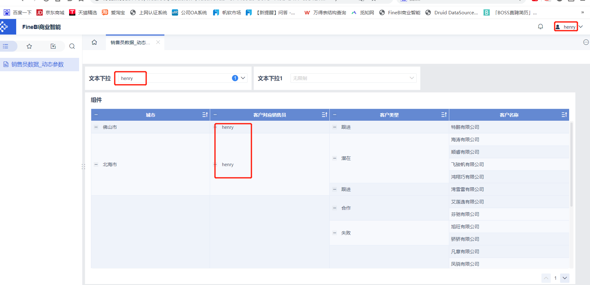Image resolution: width=590 pixels, height=285 pixels.
Task: Open 觅知网 bookmark
Action: [x=363, y=12]
